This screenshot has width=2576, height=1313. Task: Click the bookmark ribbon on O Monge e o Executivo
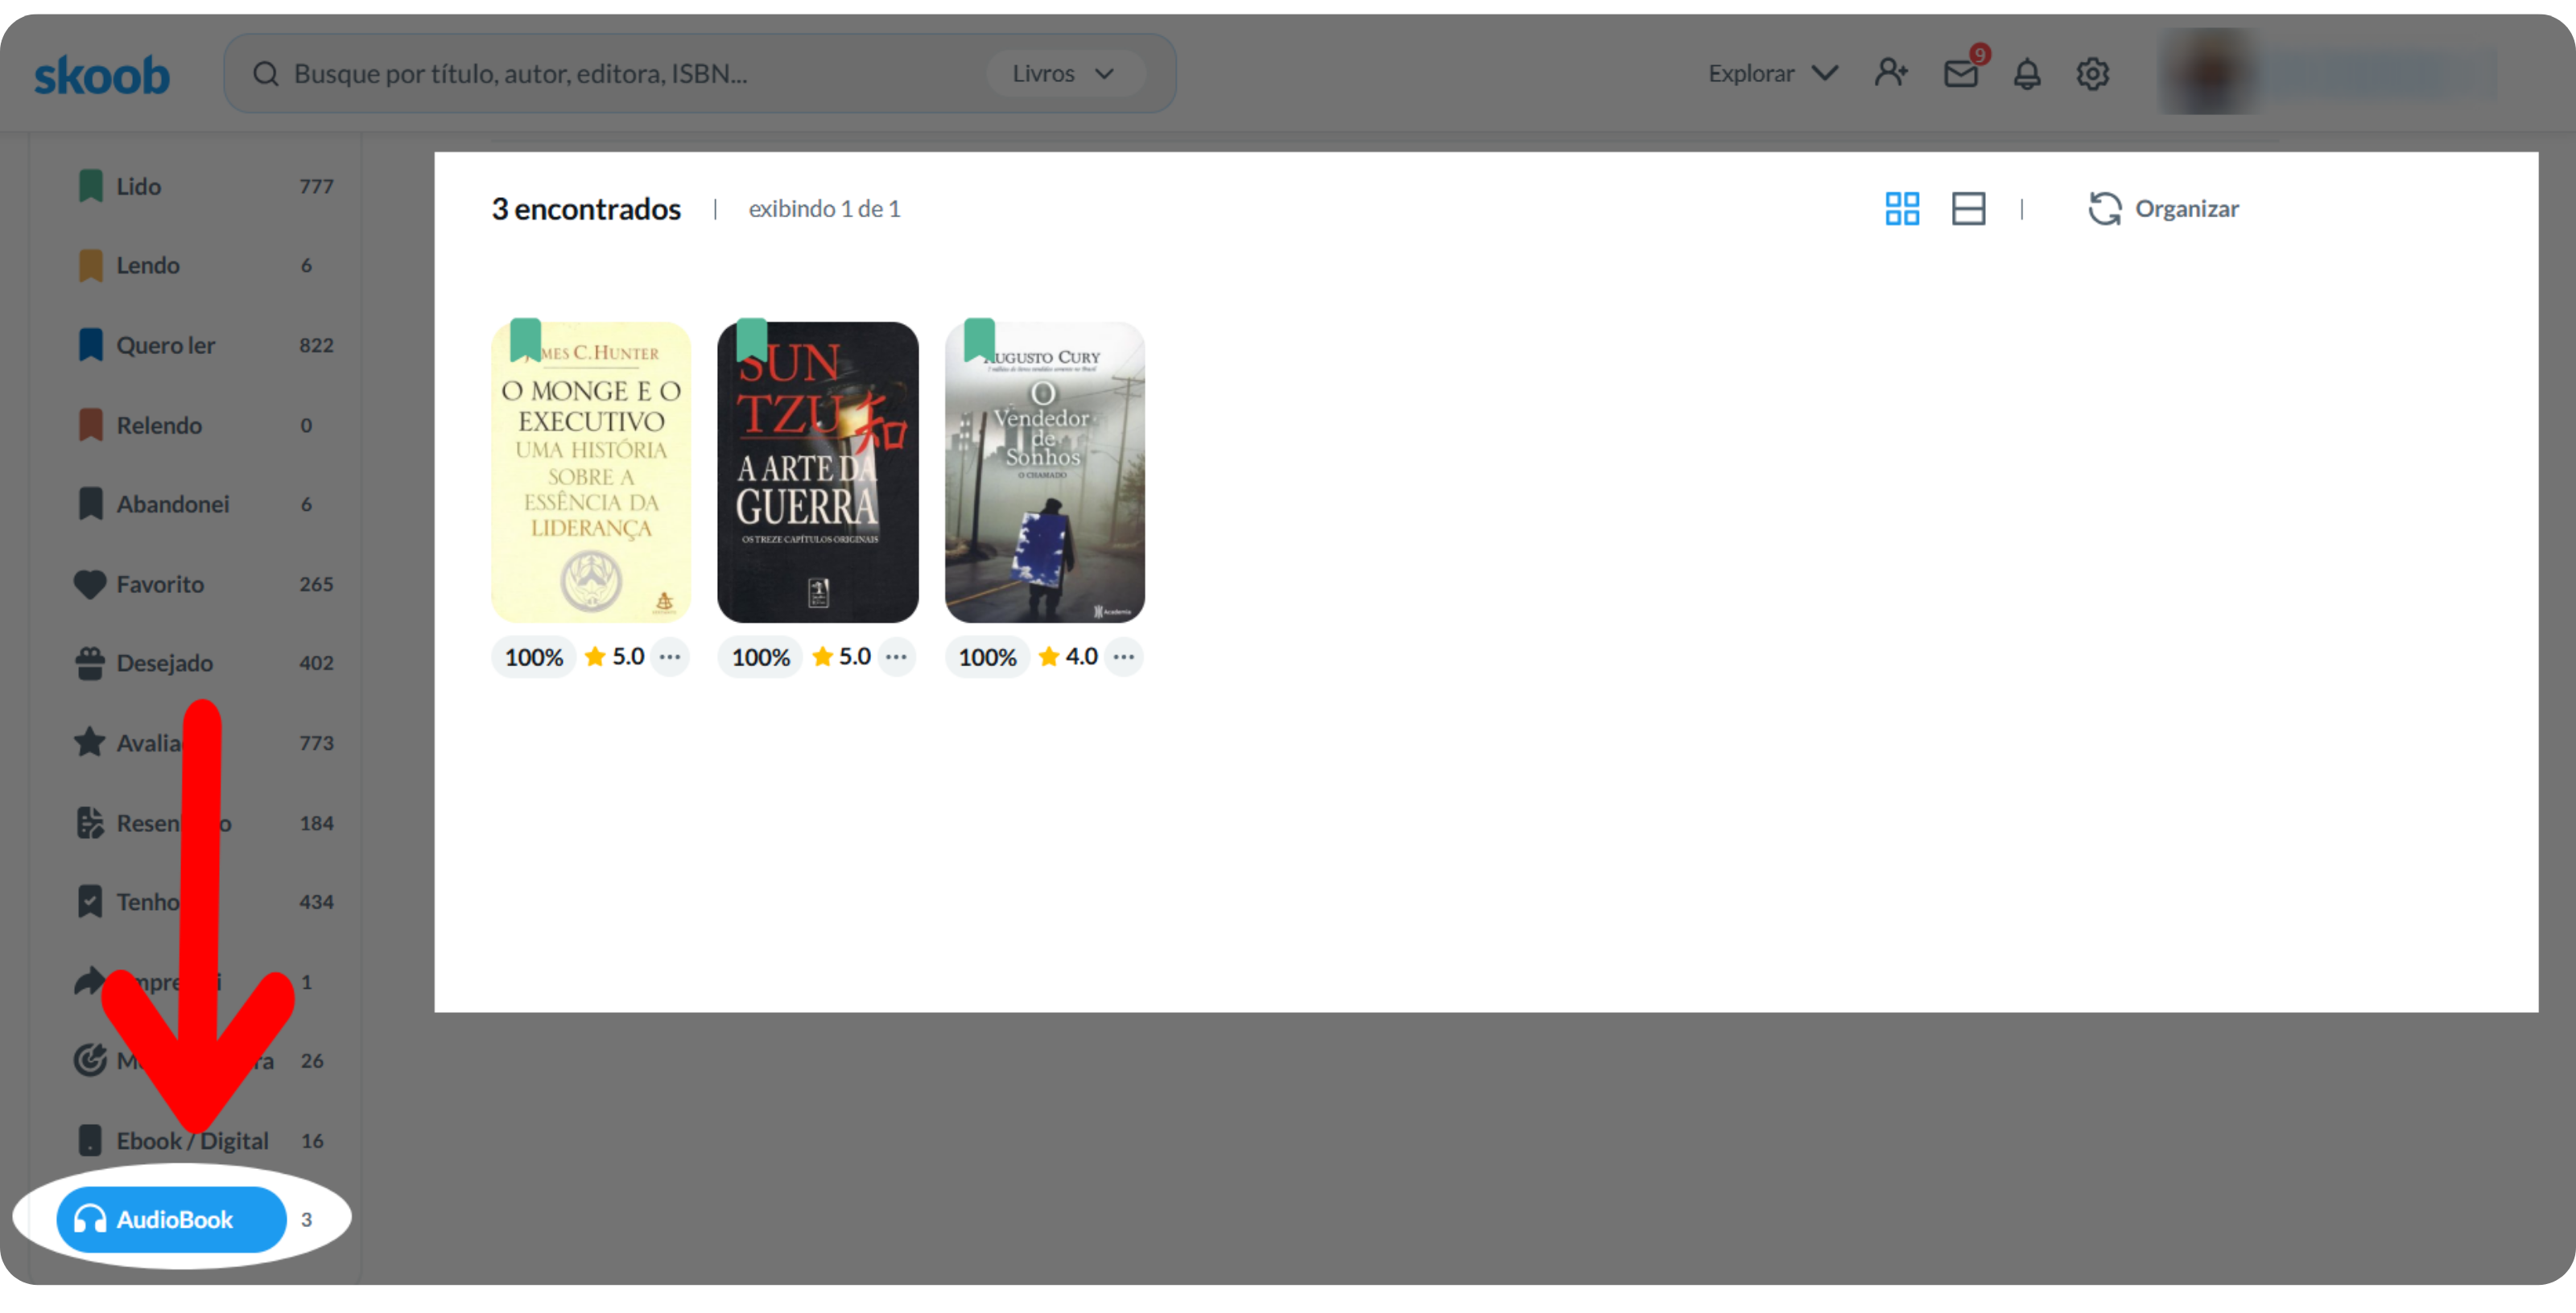(x=526, y=340)
